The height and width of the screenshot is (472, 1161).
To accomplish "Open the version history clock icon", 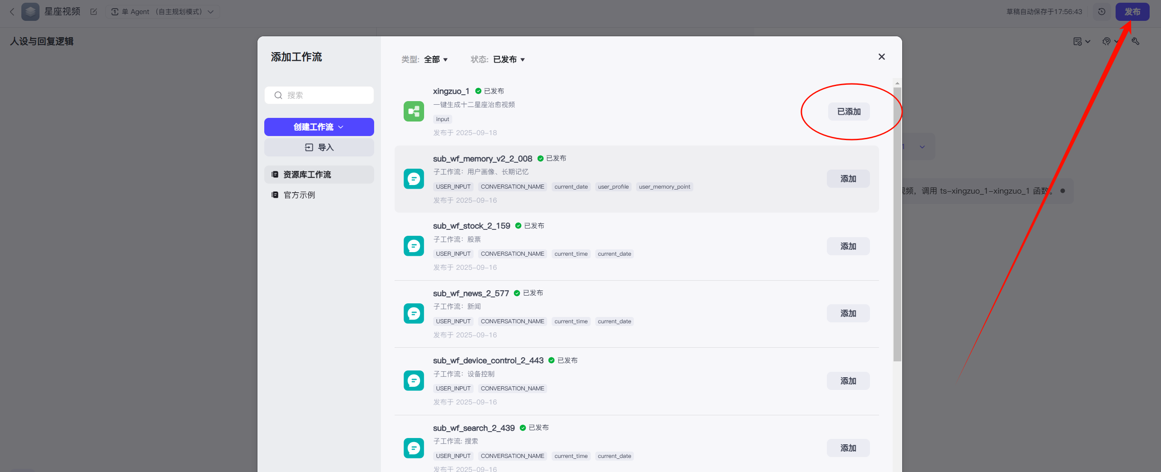I will [1102, 12].
